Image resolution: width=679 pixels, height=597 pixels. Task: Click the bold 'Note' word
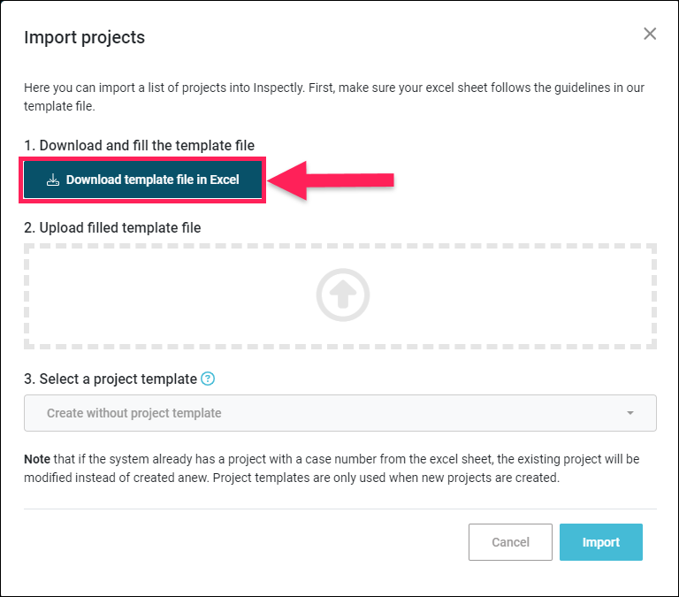point(37,459)
